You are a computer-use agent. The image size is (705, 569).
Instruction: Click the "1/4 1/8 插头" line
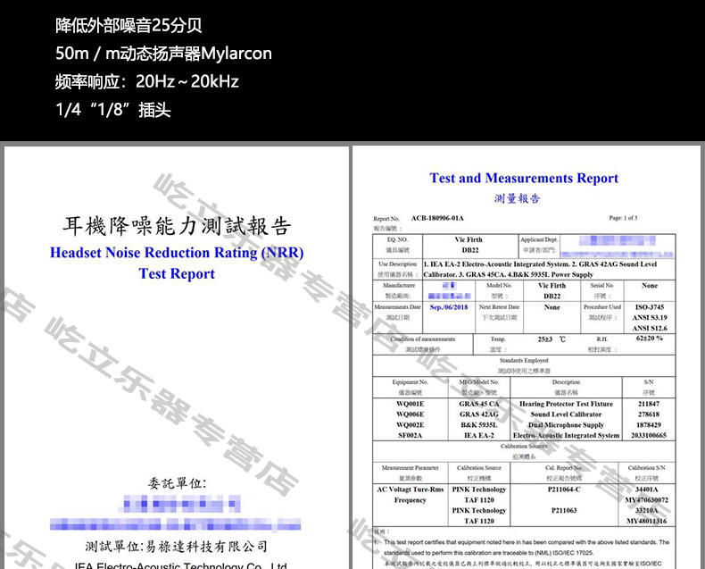[112, 109]
